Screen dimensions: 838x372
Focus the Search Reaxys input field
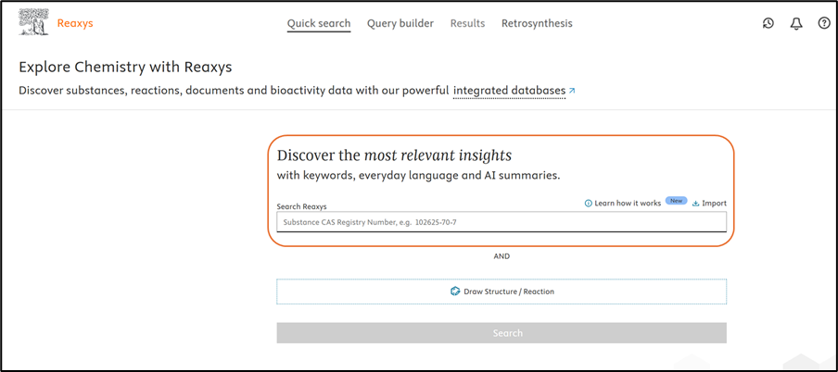click(x=501, y=223)
